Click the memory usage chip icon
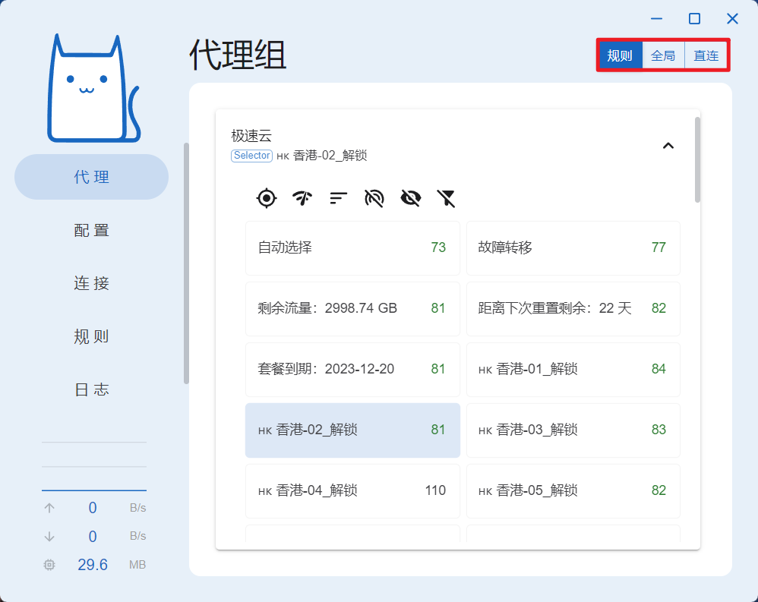This screenshot has height=602, width=758. 49,564
